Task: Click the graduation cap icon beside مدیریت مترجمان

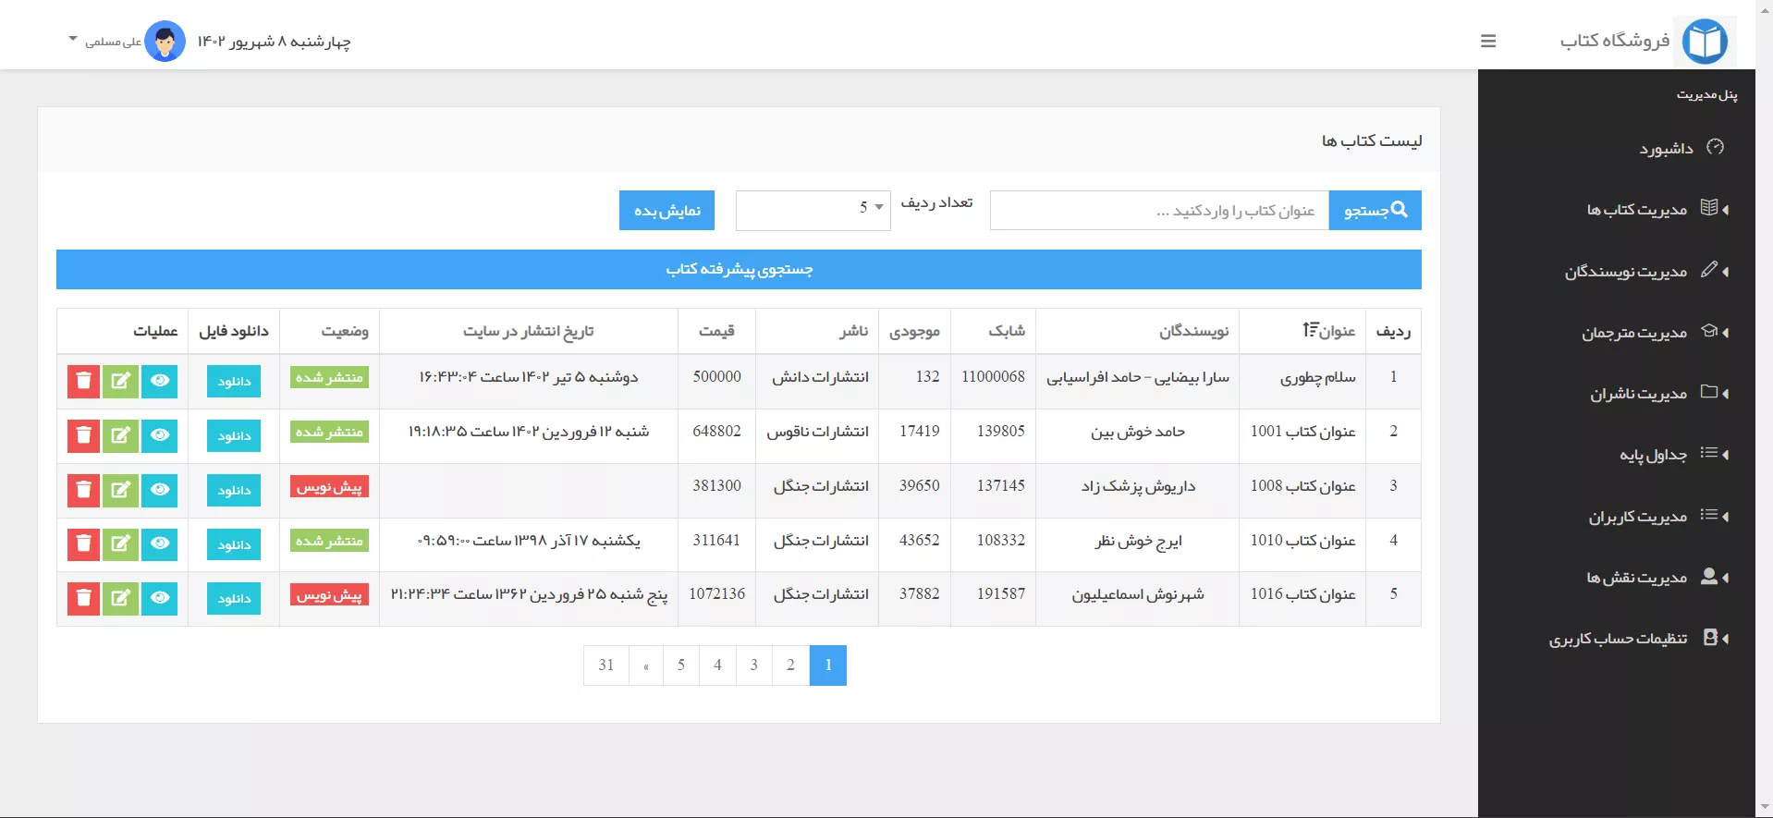Action: point(1709,331)
